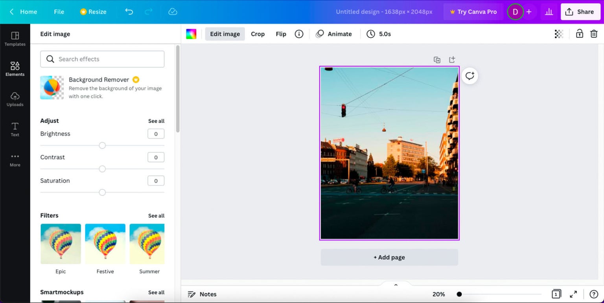Click the + Add page button
Screen dimensions: 604x303
click(x=389, y=257)
